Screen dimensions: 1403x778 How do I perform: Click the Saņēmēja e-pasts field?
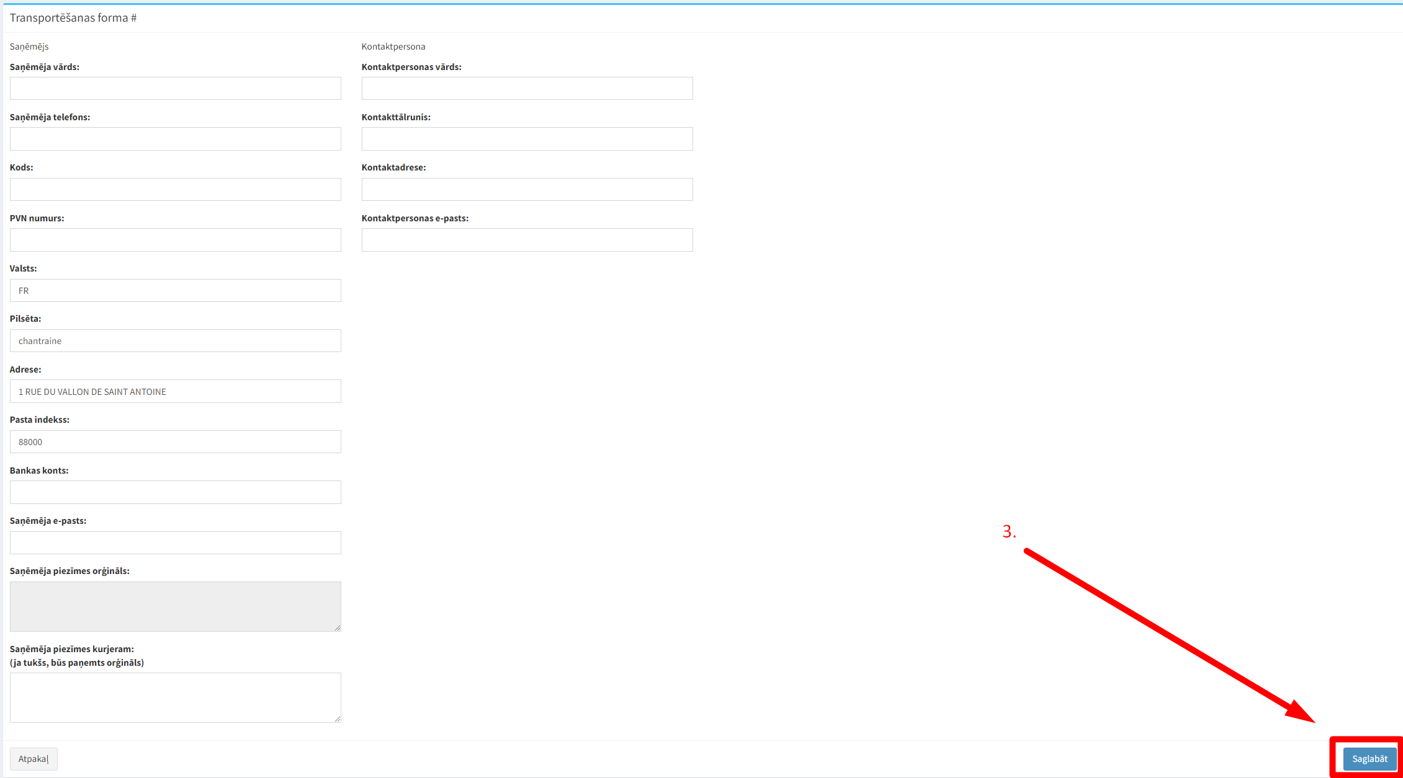(175, 542)
